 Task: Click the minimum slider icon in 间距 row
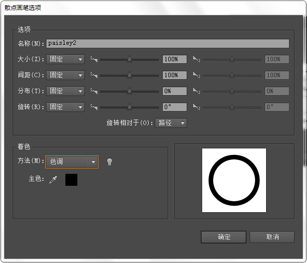coord(94,75)
